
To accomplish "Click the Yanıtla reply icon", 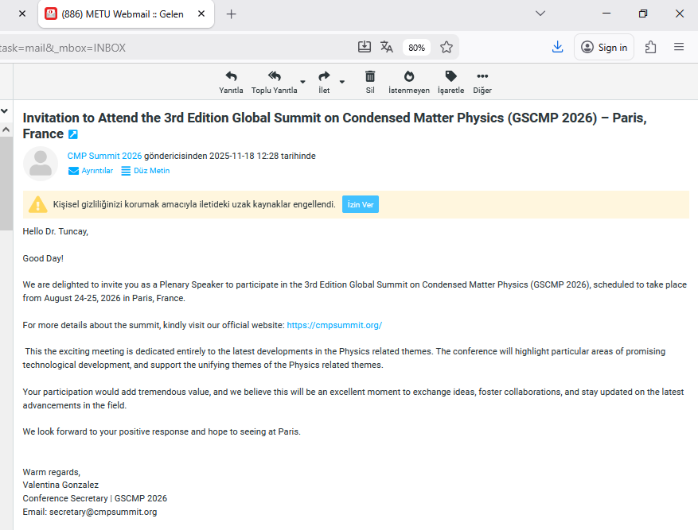I will click(x=231, y=76).
